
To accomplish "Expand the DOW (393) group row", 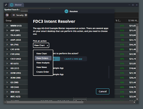I will point(7,73).
